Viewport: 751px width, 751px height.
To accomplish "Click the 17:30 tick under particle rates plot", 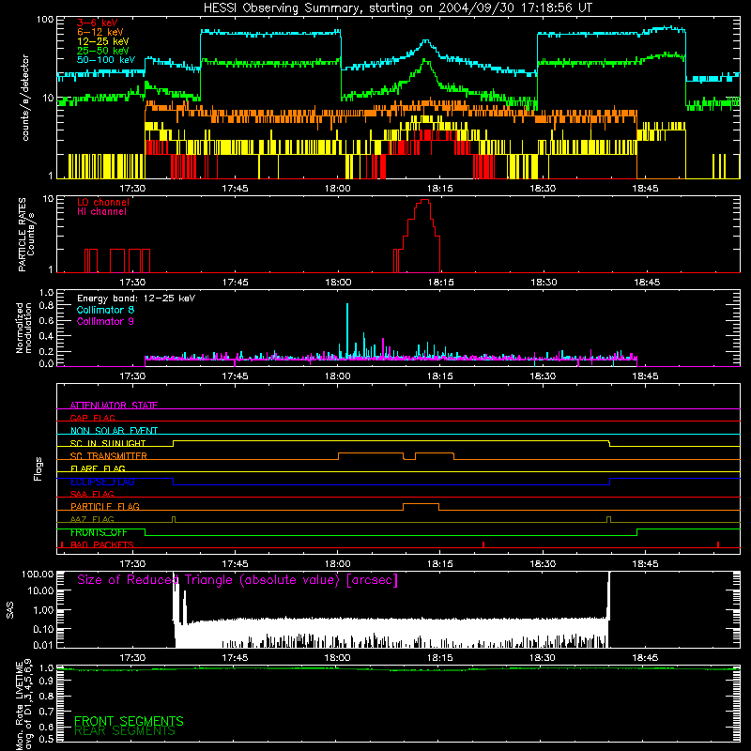I will pos(132,283).
